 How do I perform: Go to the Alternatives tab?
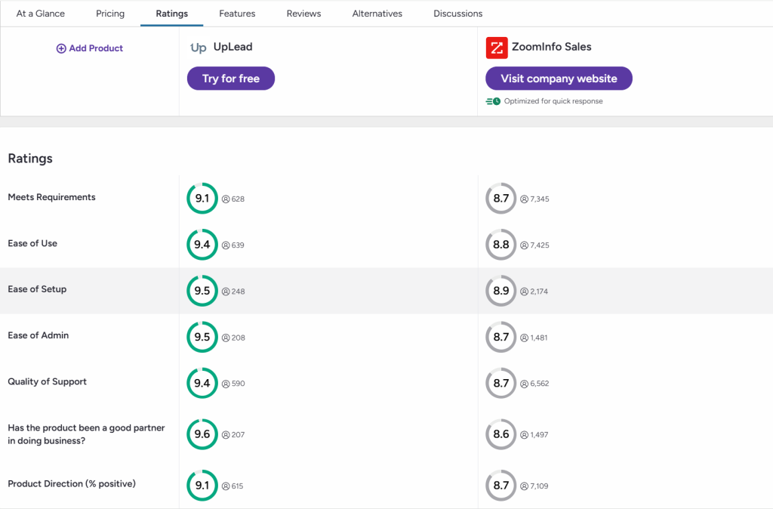click(377, 14)
